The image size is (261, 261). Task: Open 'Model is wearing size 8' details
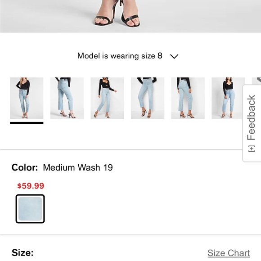point(120,56)
